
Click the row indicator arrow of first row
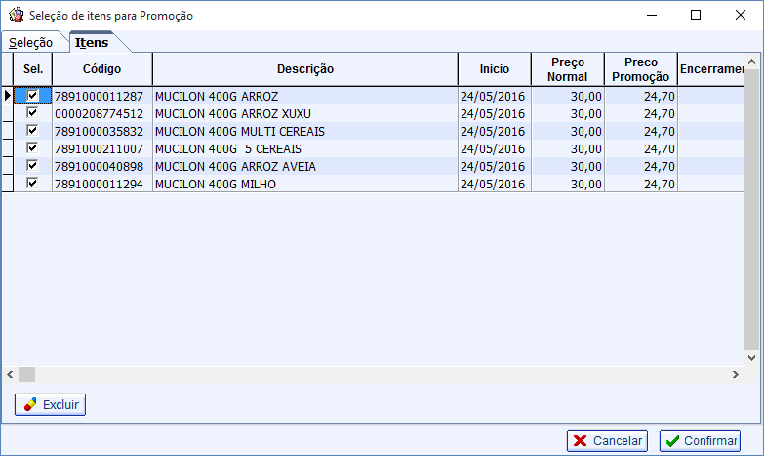(7, 96)
